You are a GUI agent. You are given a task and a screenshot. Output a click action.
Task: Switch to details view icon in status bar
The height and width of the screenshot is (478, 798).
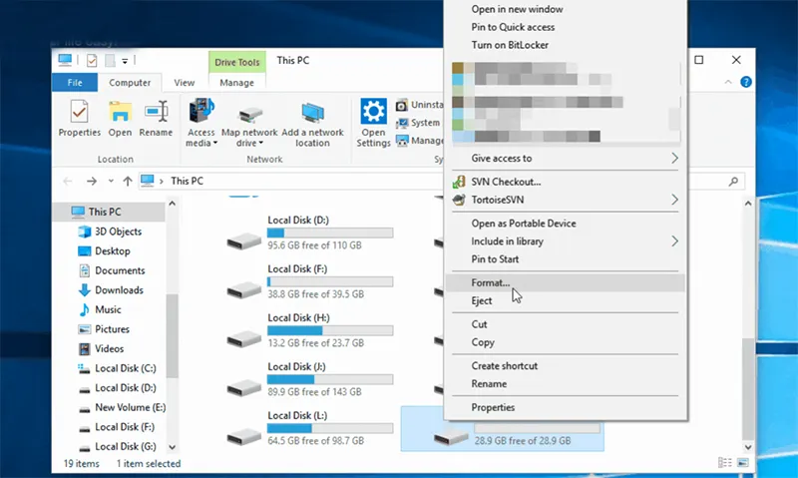[x=724, y=463]
